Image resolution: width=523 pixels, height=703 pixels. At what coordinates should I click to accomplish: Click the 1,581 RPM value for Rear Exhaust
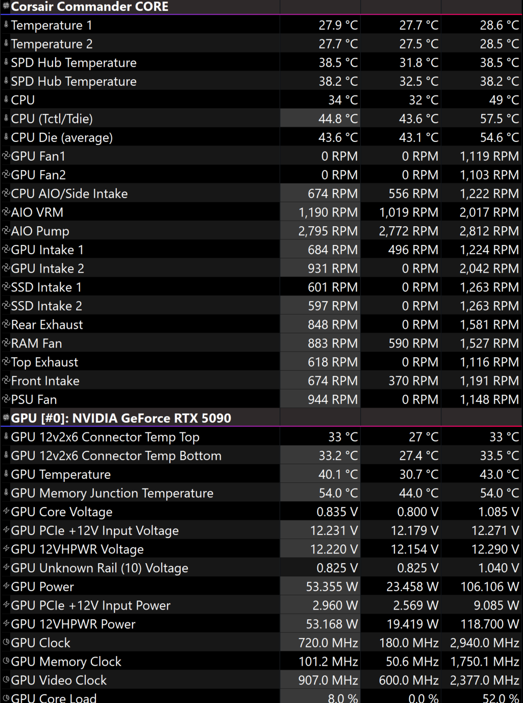[489, 325]
